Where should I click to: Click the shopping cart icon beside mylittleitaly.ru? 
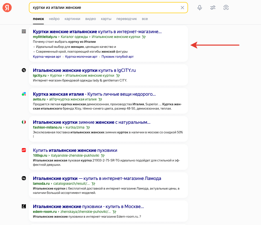[x=144, y=37]
